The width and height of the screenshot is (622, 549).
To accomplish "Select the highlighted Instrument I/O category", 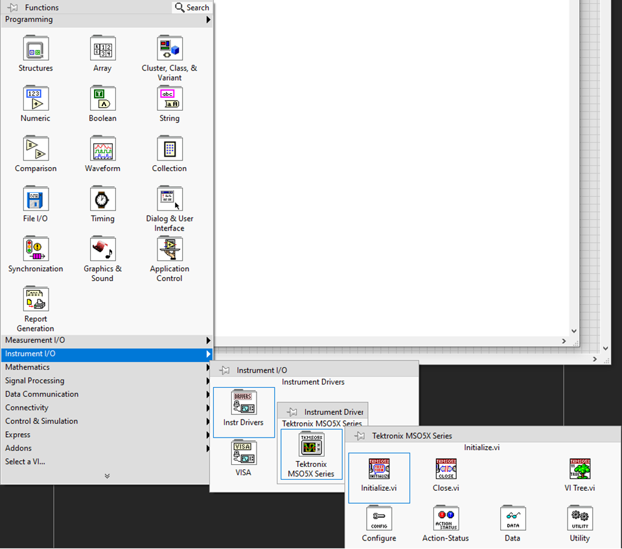I will point(107,354).
